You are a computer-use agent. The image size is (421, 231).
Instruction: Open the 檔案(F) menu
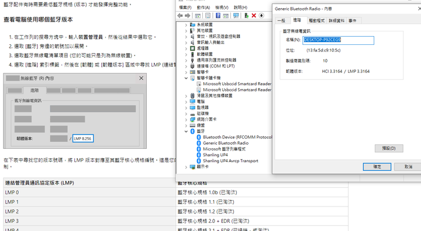tap(185, 8)
